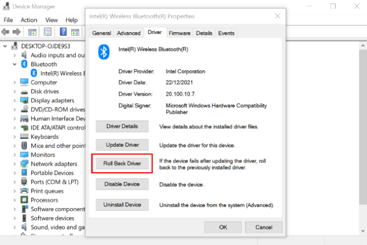Confirm with the OK button
The width and height of the screenshot is (367, 245).
tap(223, 227)
